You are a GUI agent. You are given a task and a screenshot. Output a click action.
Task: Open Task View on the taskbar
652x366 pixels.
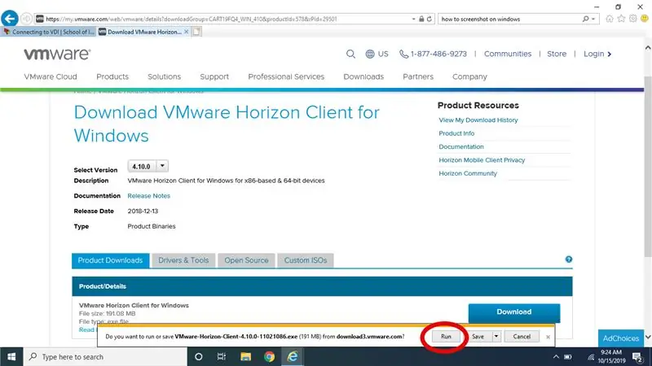tap(221, 356)
